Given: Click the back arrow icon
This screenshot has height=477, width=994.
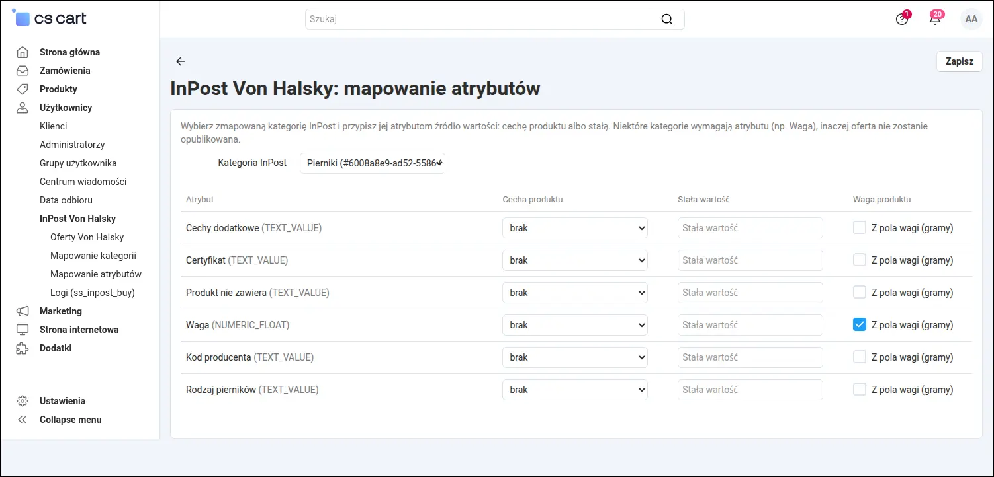Looking at the screenshot, I should 181,61.
